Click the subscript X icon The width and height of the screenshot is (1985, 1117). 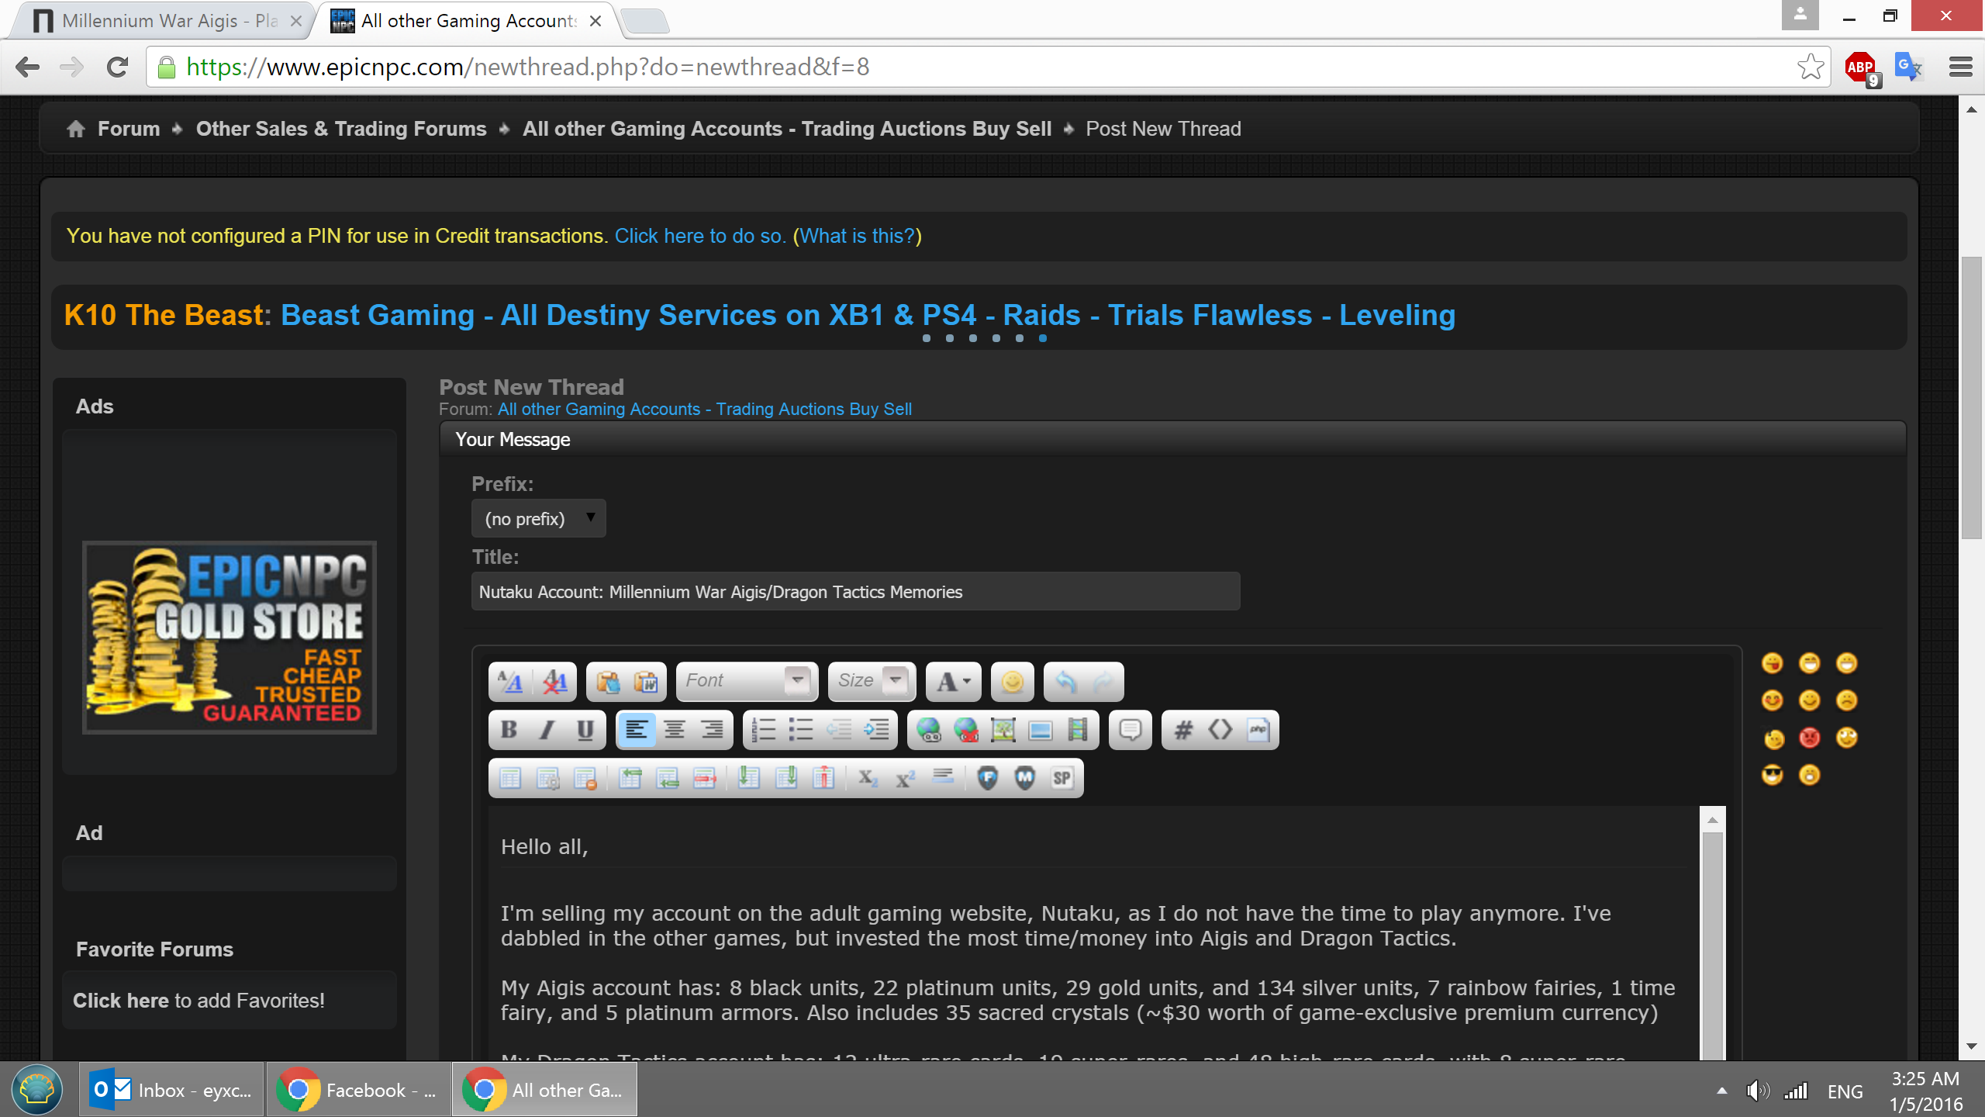[868, 778]
